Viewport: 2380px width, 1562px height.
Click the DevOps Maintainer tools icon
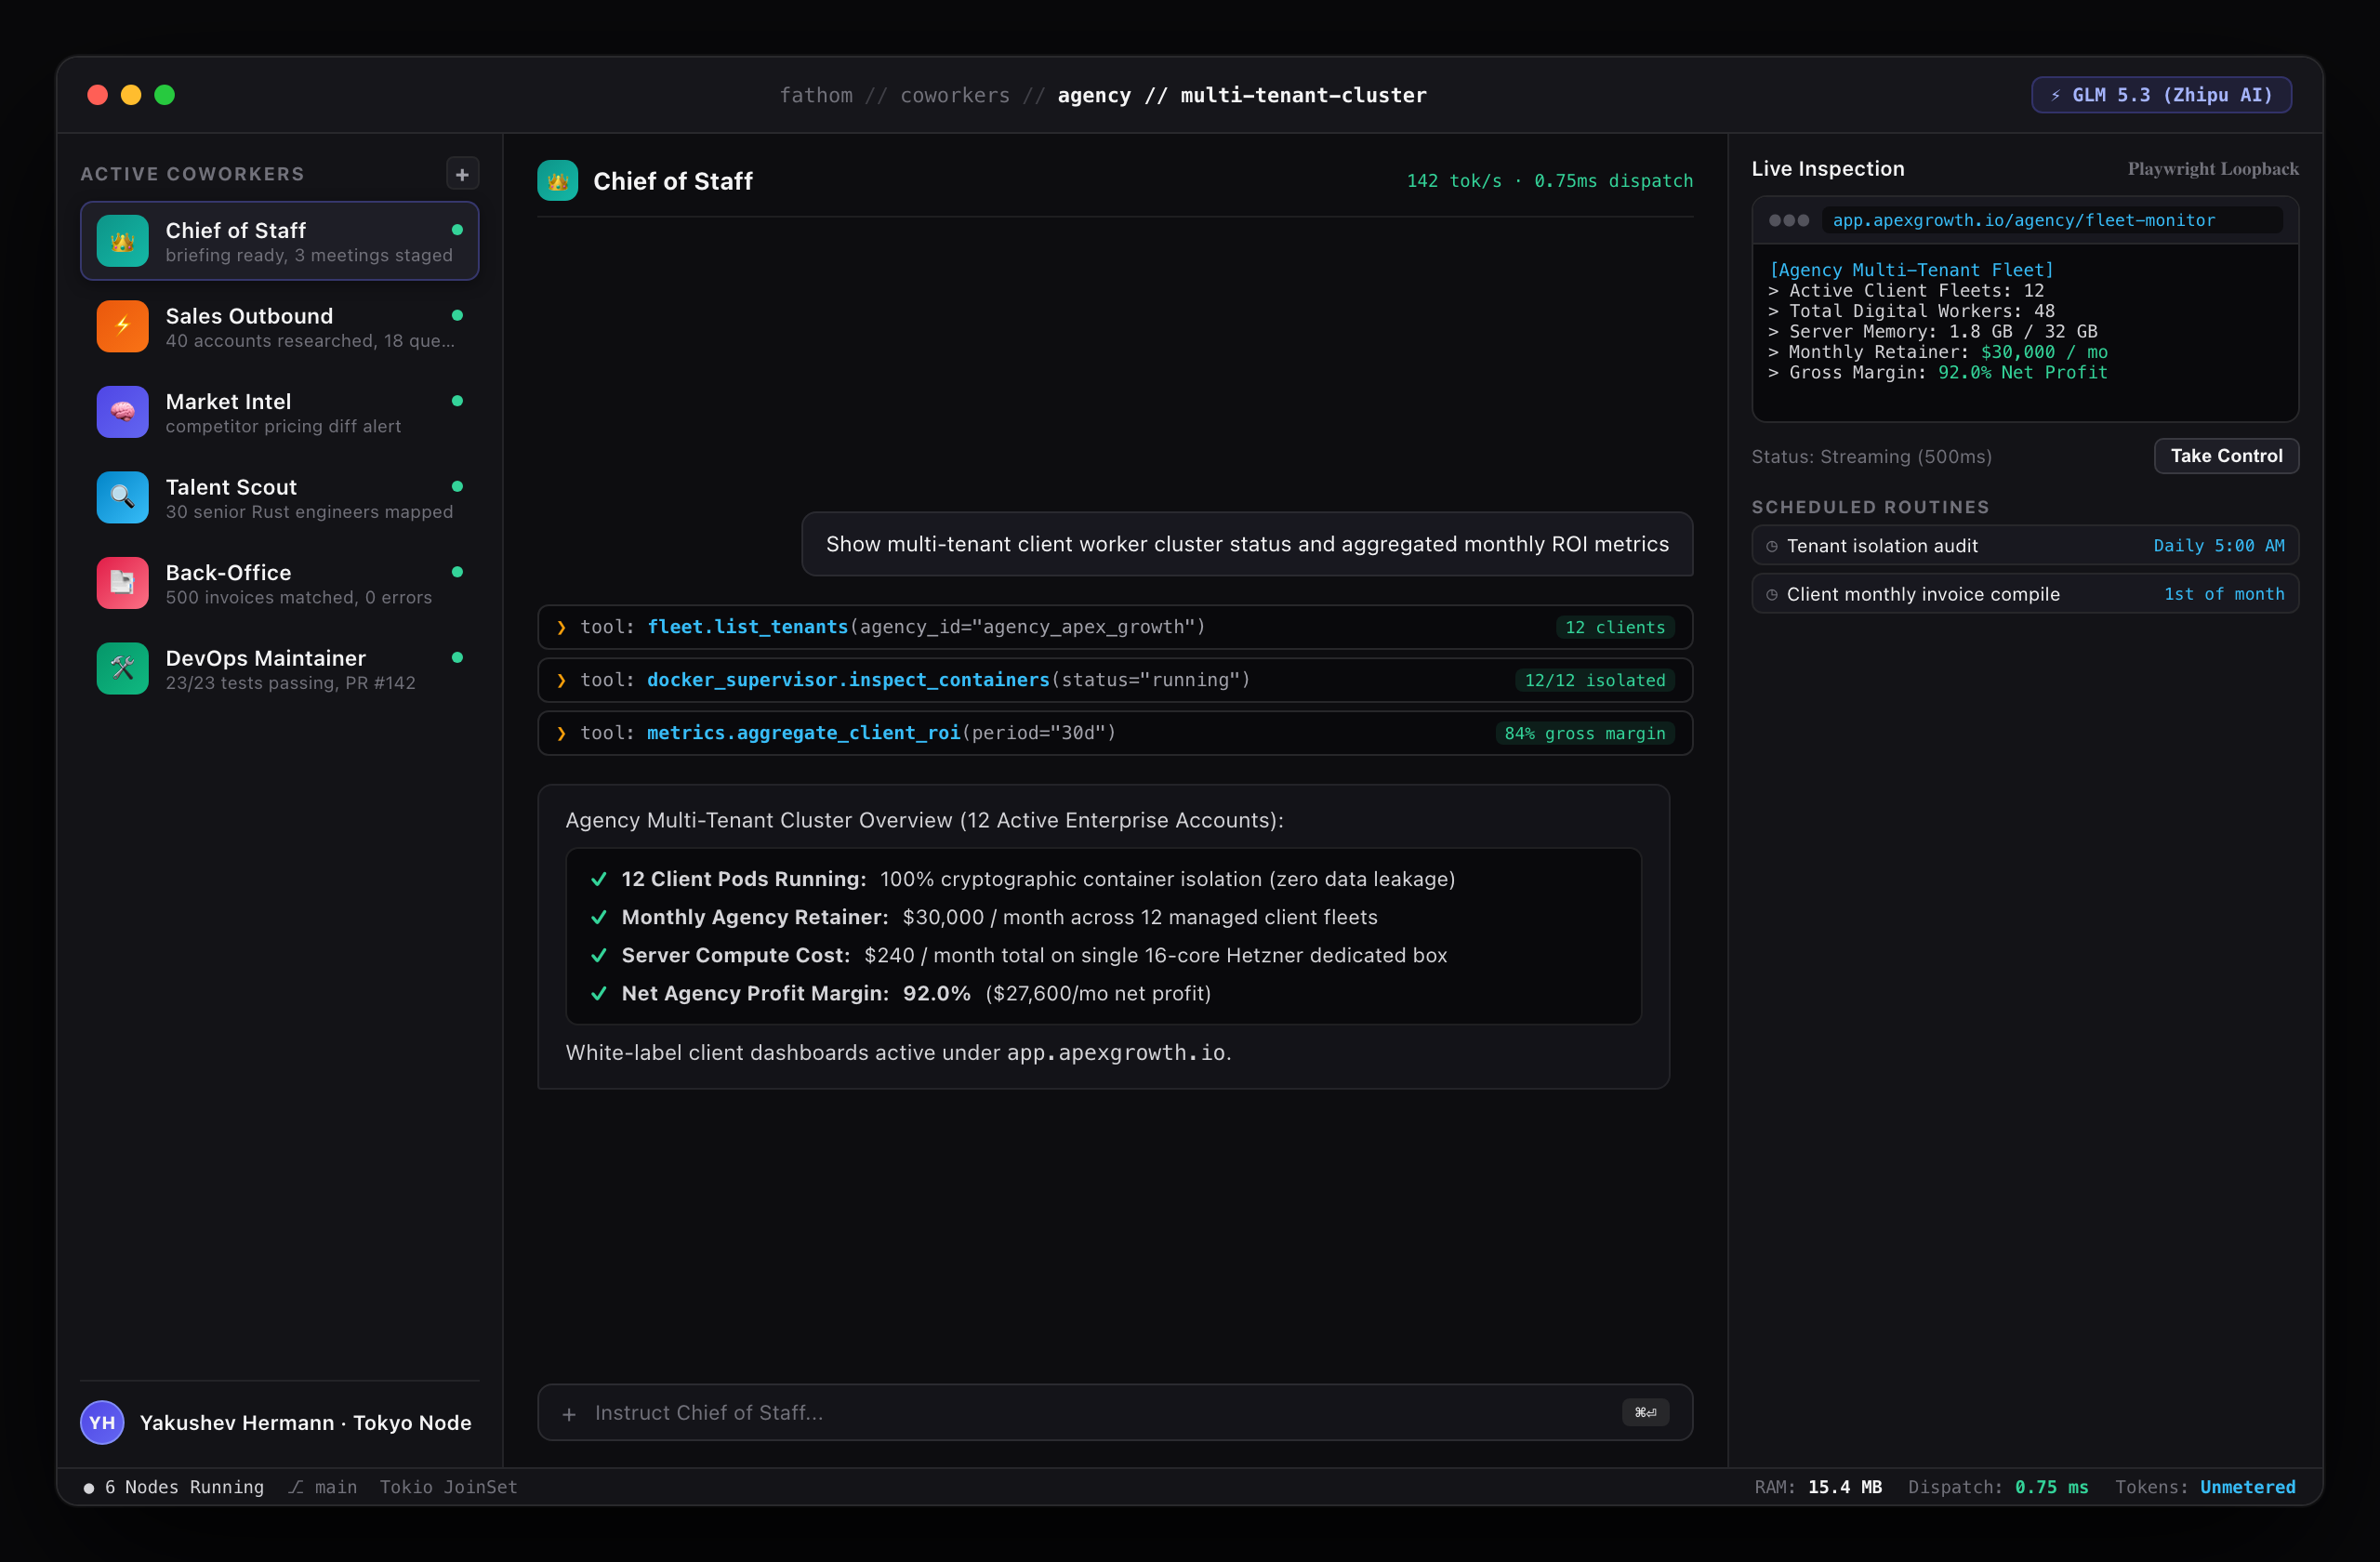[x=122, y=668]
